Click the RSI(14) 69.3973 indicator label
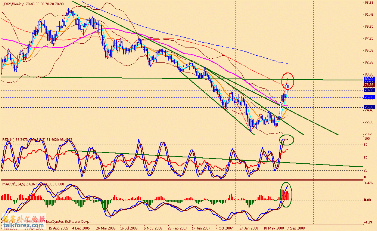The width and height of the screenshot is (377, 231). [15, 139]
